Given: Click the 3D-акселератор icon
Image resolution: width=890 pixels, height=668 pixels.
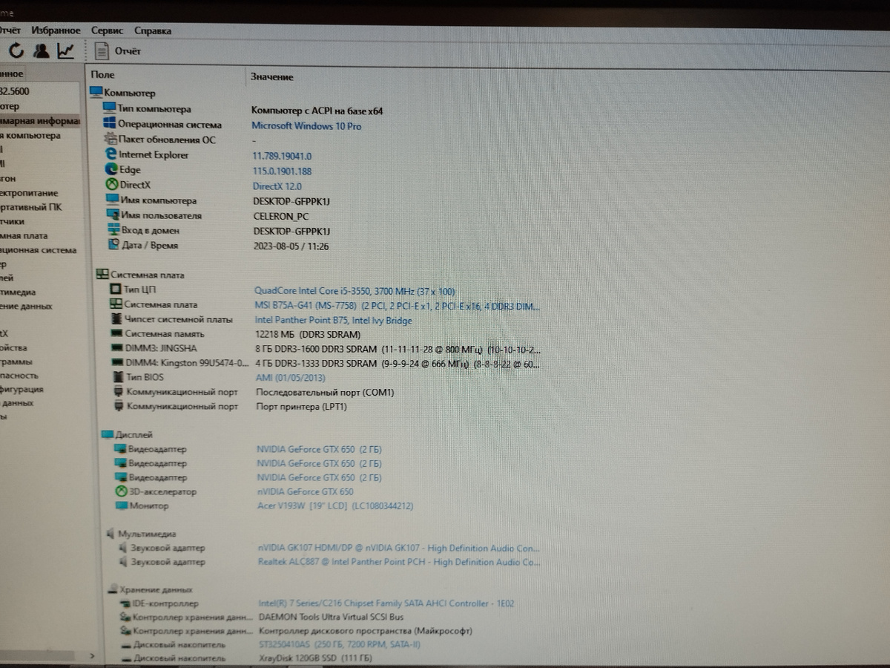Looking at the screenshot, I should click(x=121, y=491).
